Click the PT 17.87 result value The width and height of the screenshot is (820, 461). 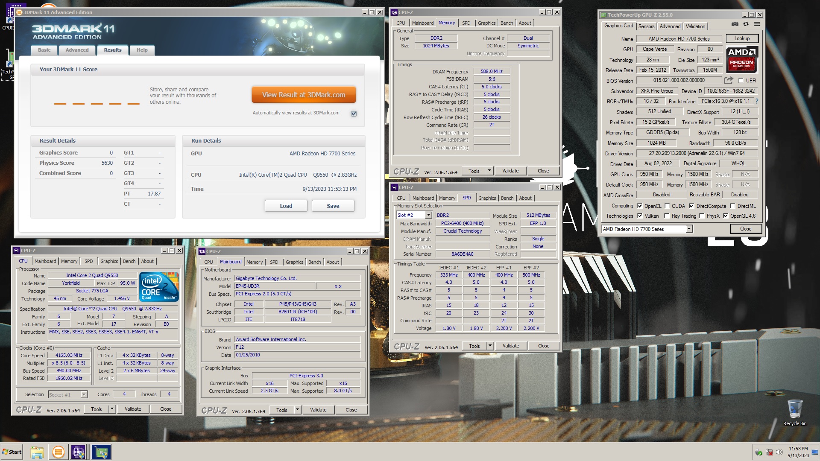coord(154,194)
